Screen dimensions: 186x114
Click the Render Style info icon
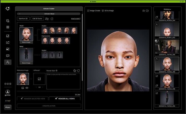click(x=56, y=71)
